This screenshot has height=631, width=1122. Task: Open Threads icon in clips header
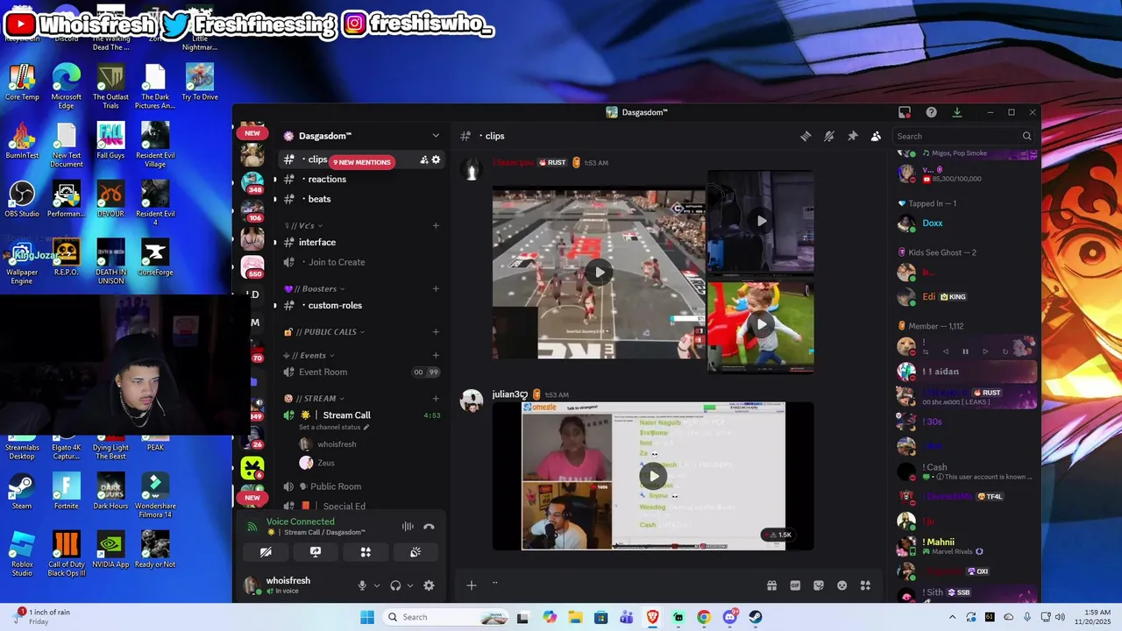(806, 136)
